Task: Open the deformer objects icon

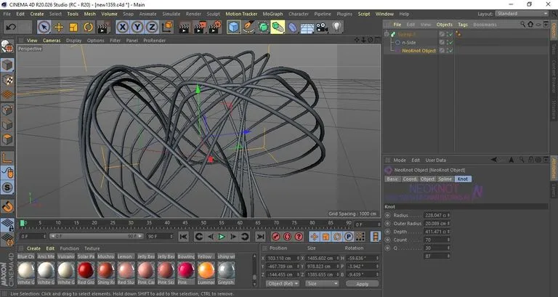Action: click(x=293, y=27)
